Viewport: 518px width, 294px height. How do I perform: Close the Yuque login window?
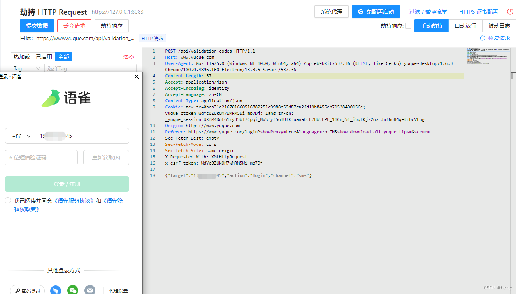136,77
